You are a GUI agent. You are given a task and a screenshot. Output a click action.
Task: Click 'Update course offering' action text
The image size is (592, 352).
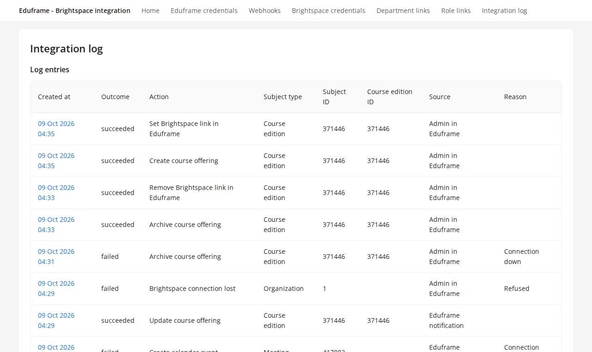[185, 321]
